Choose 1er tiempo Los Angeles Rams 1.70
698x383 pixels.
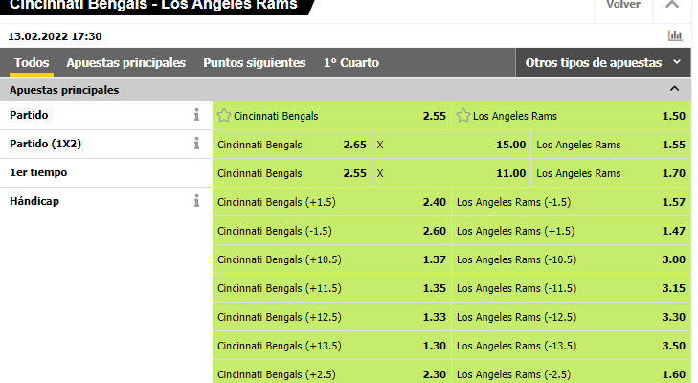(611, 173)
